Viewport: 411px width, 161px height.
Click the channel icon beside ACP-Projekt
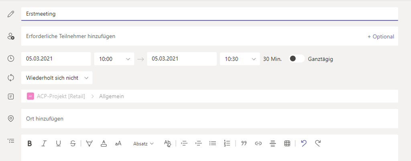(x=11, y=96)
